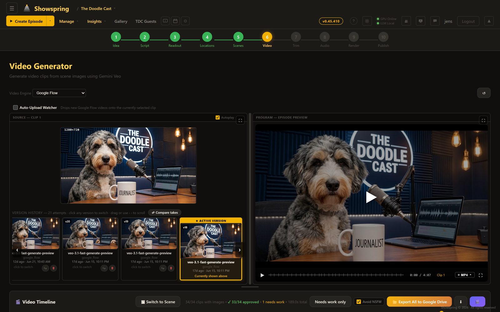500x312 pixels.
Task: Click the share arrow on Jun 21 card
Action: click(x=45, y=268)
